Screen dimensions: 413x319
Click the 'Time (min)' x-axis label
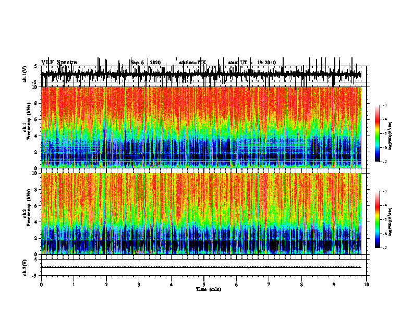pyautogui.click(x=209, y=289)
